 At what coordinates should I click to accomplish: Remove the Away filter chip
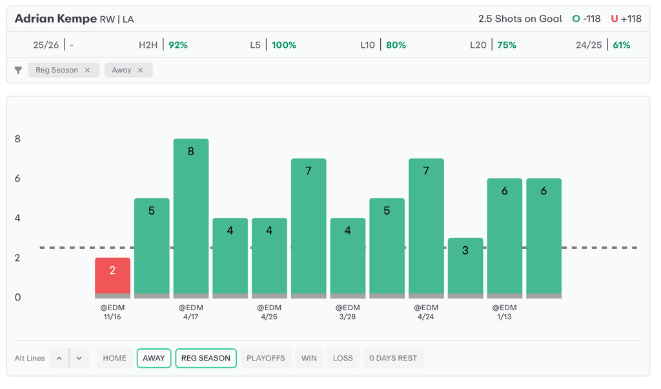[x=140, y=70]
